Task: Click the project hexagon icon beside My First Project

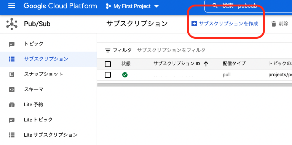Action: pyautogui.click(x=108, y=6)
